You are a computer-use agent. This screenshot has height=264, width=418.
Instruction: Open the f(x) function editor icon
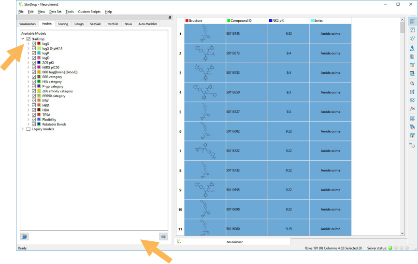[x=412, y=109]
